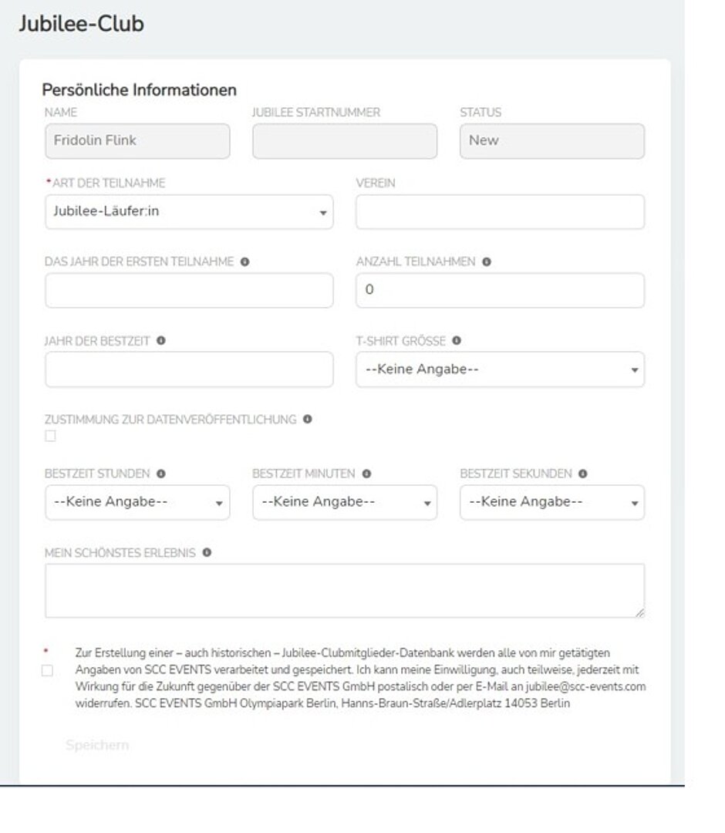Screen dimensions: 725x833
Task: Tick the SCC EVENTS data consent checkbox
Action: tap(48, 670)
